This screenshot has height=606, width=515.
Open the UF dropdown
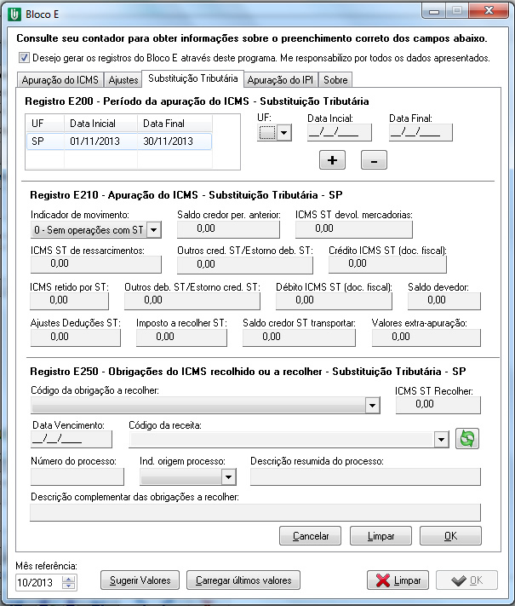283,132
